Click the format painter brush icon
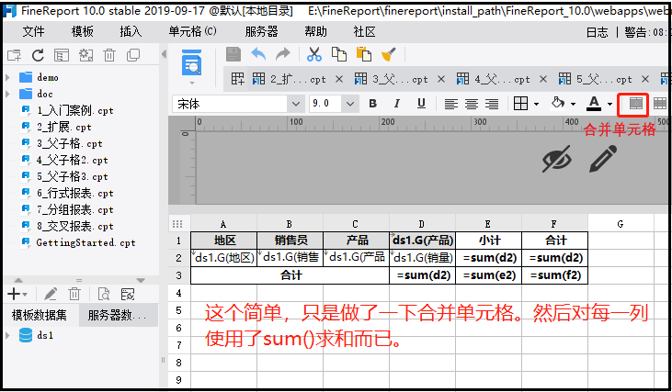672x392 pixels. [388, 55]
